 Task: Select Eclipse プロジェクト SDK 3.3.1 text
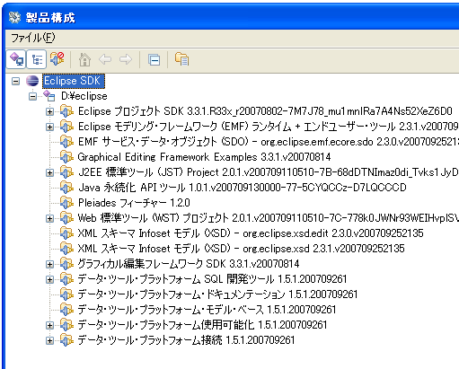click(x=265, y=111)
